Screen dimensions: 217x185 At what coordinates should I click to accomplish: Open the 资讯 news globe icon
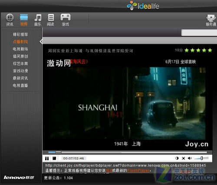point(10,20)
